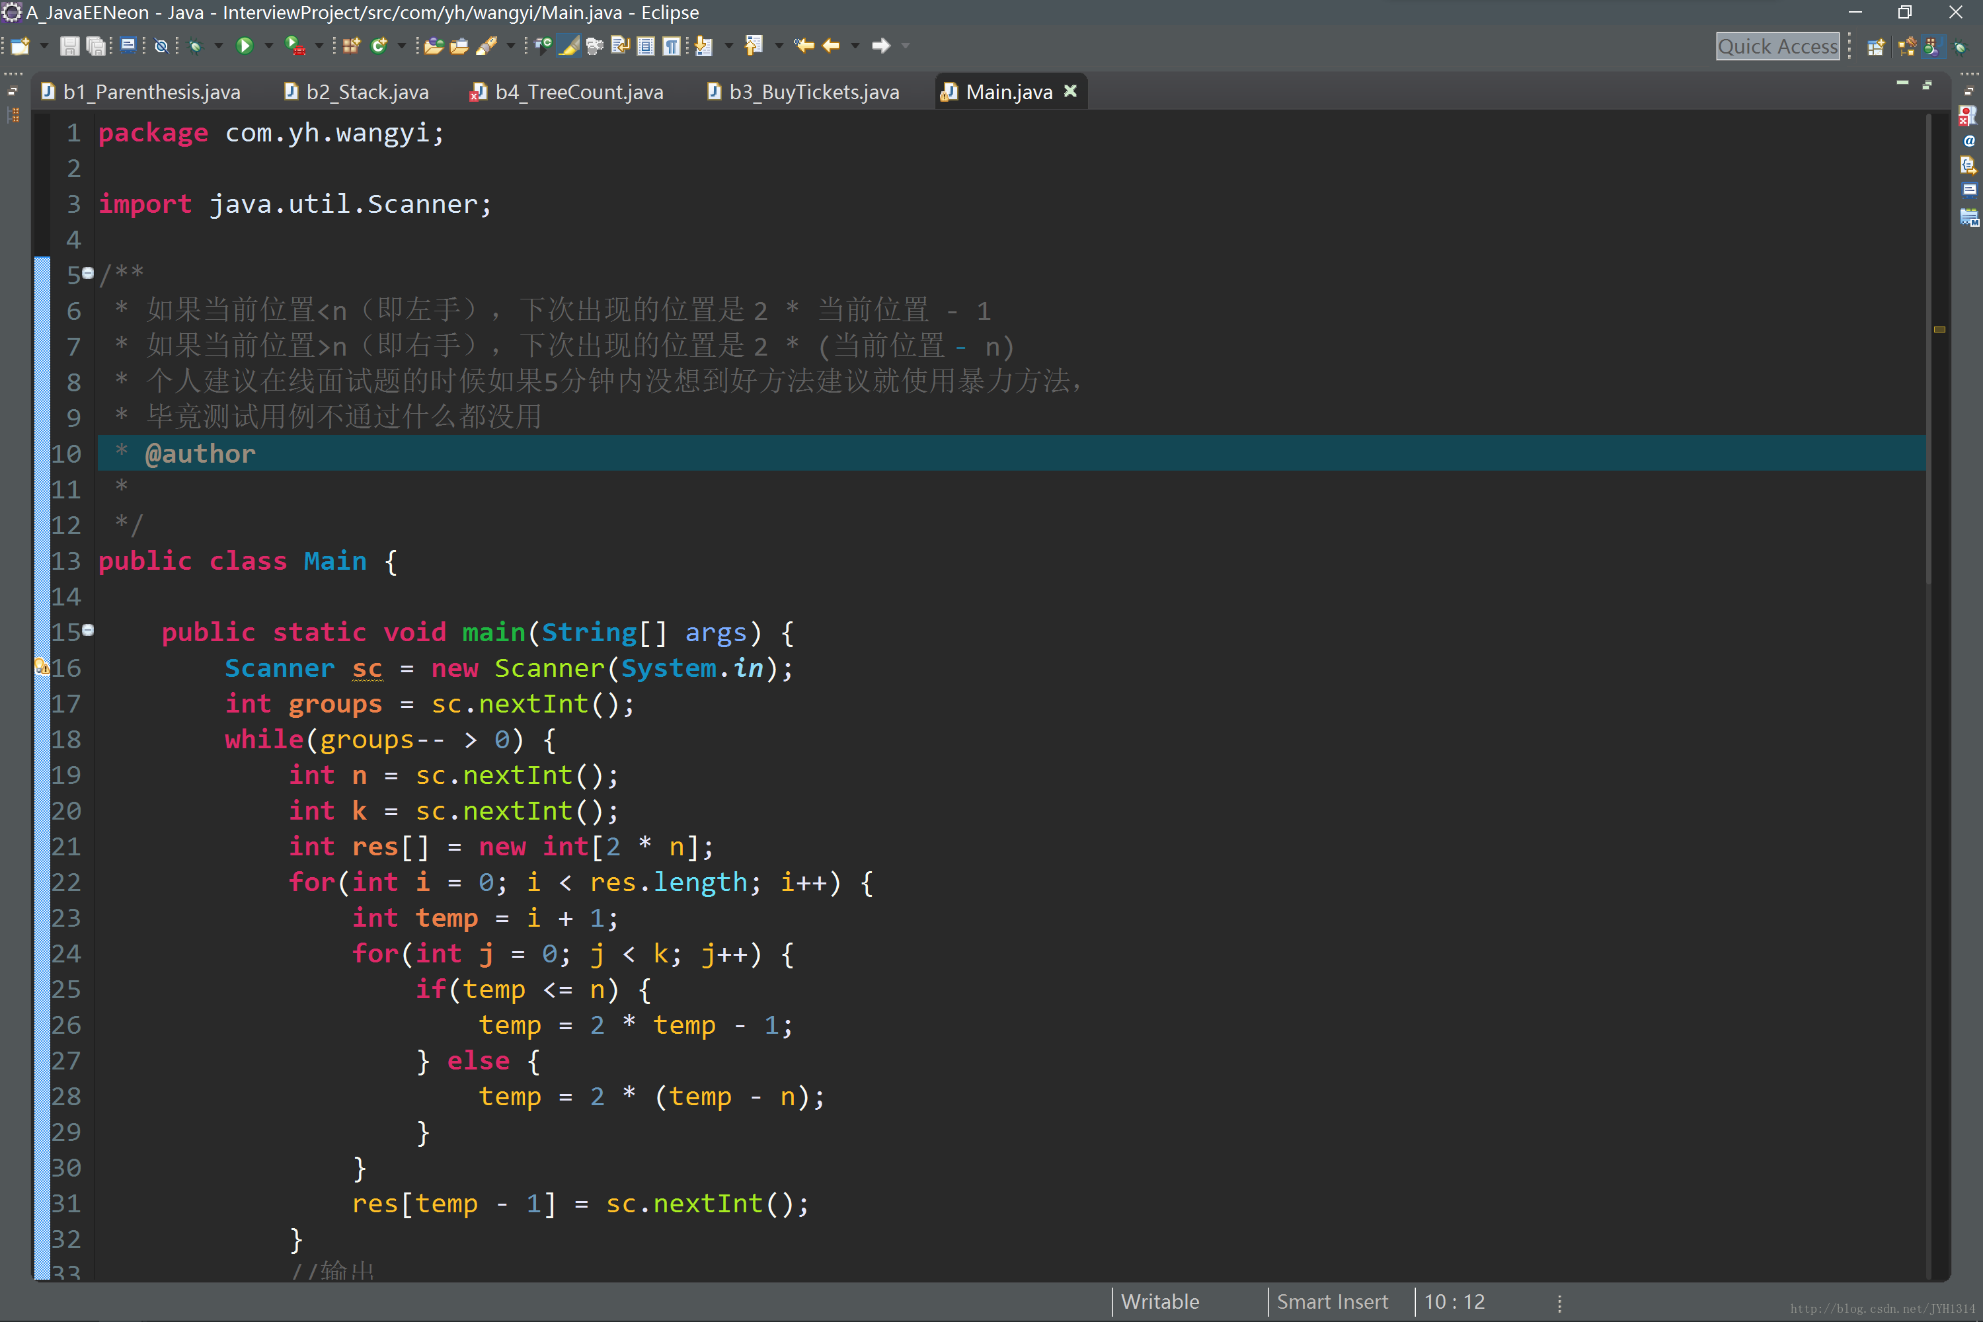The width and height of the screenshot is (1983, 1322).
Task: Open the Back history dropdown arrow
Action: click(x=855, y=46)
